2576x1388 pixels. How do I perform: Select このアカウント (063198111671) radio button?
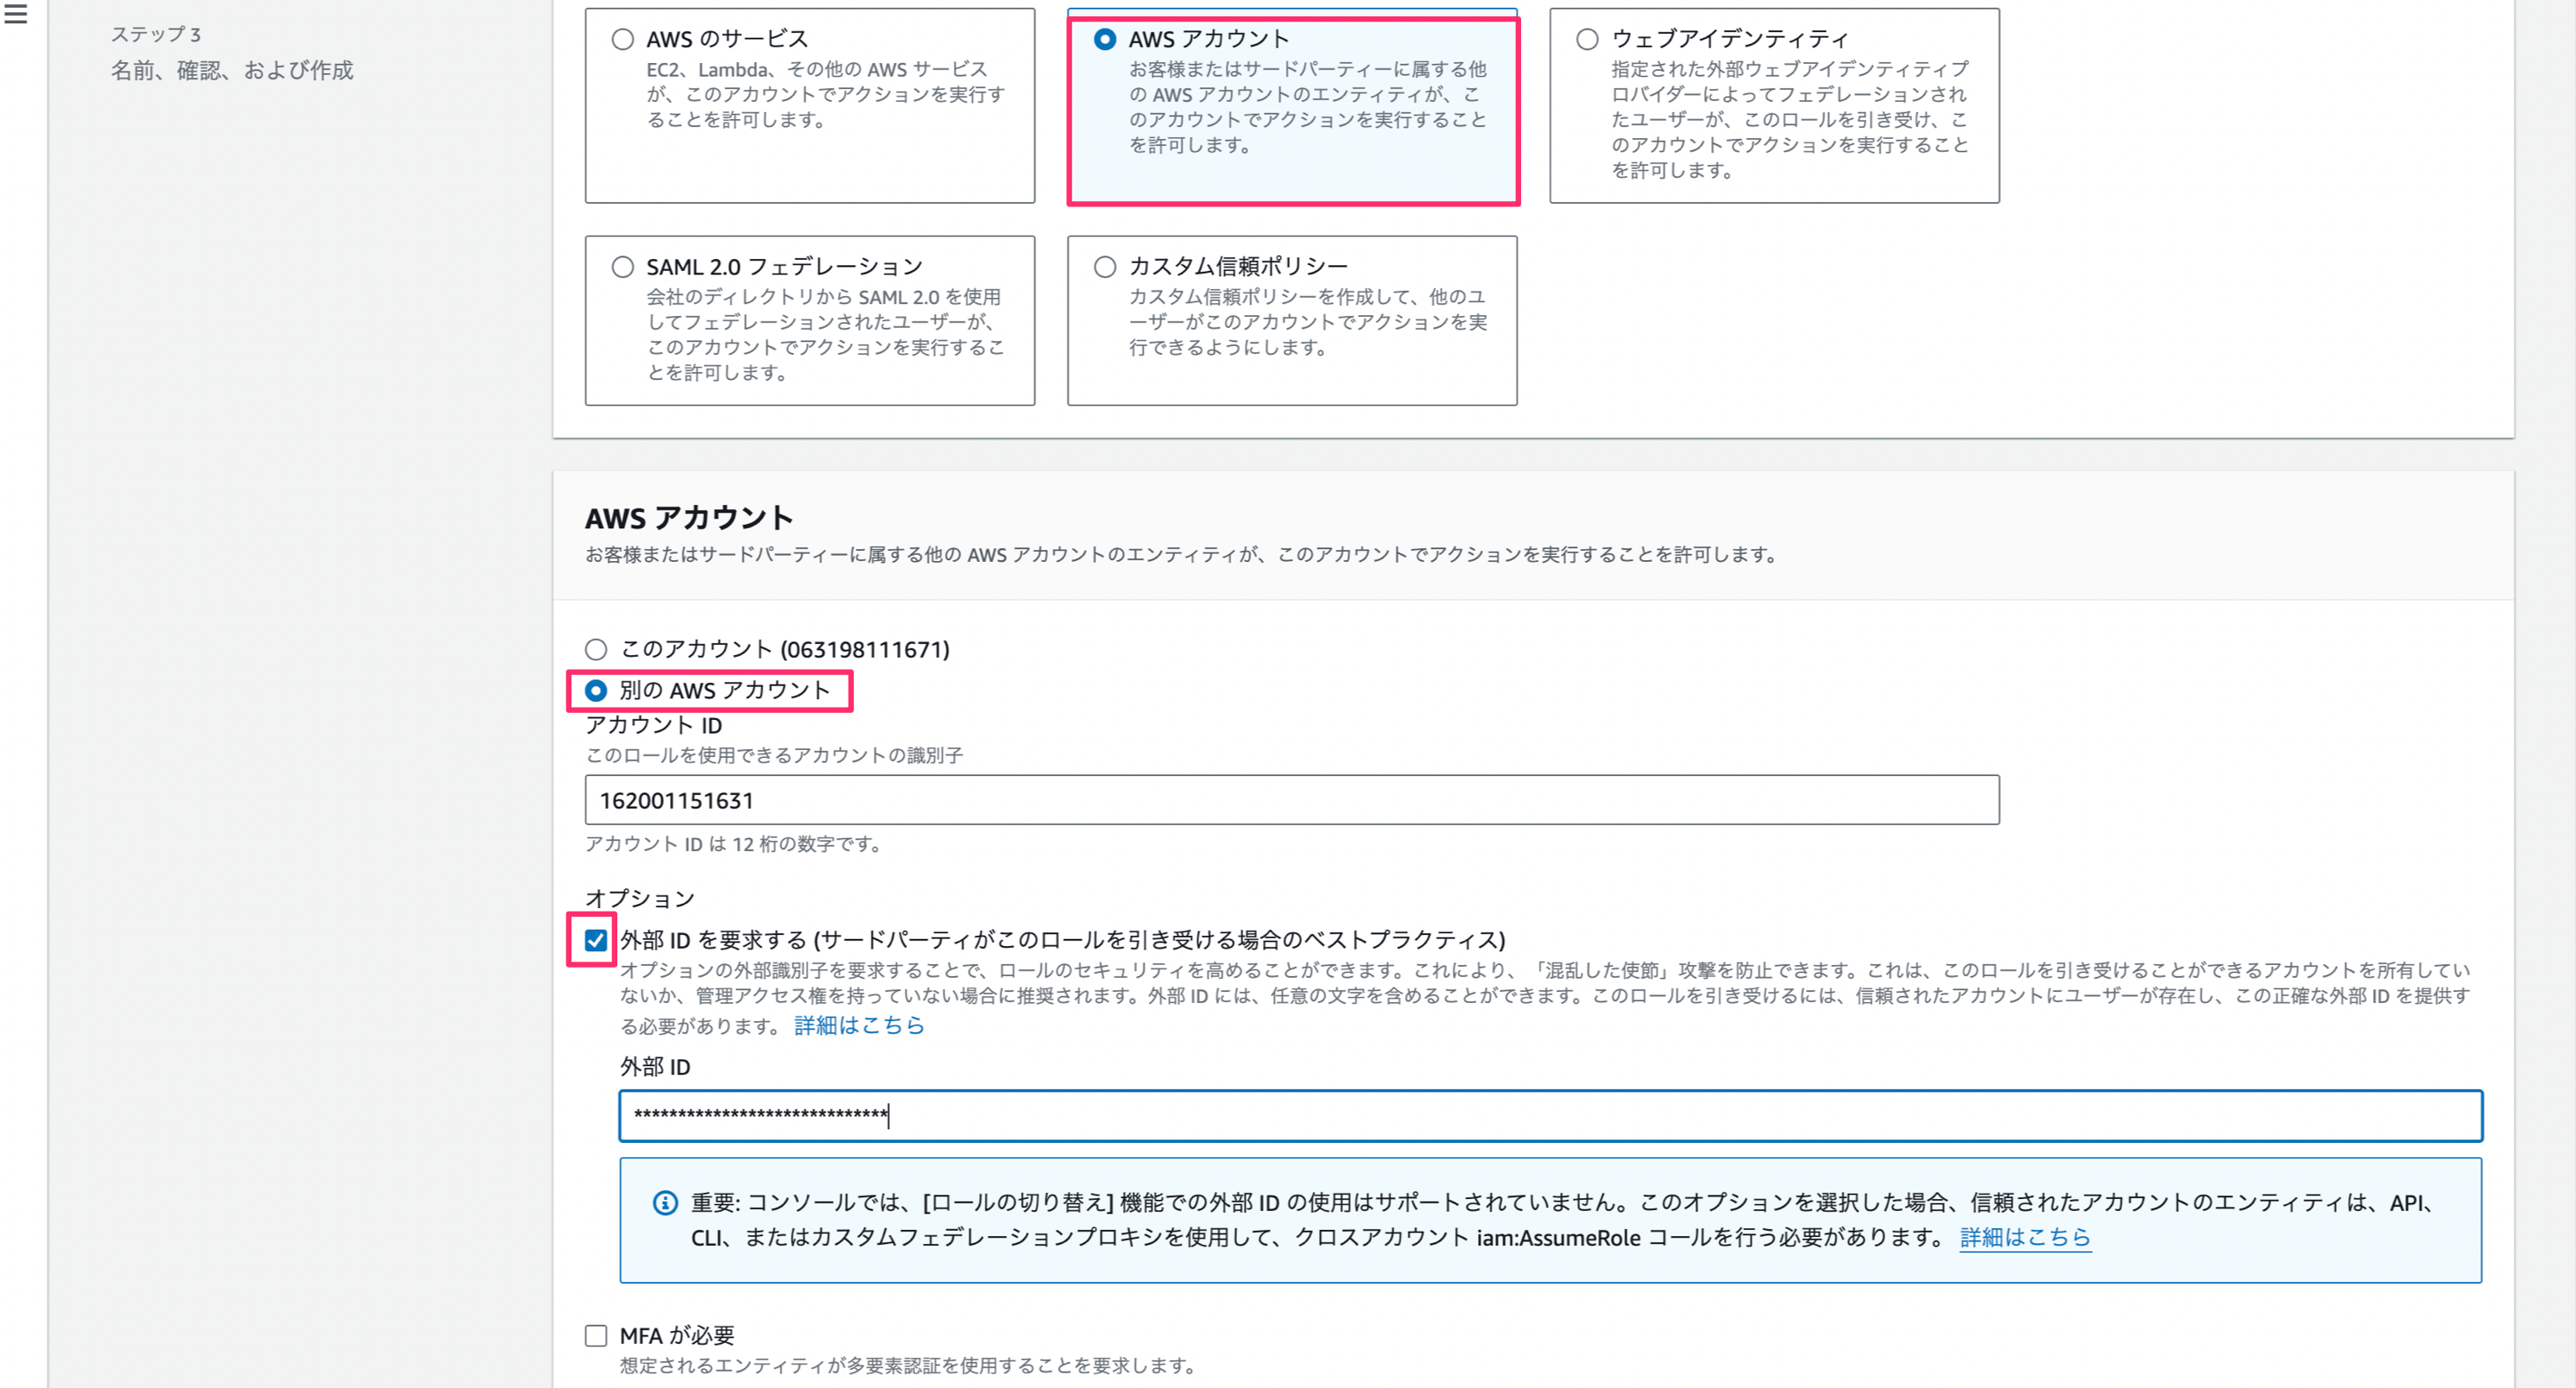click(596, 650)
